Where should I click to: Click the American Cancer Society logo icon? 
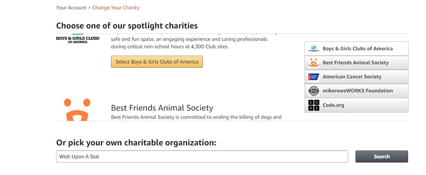pyautogui.click(x=314, y=77)
